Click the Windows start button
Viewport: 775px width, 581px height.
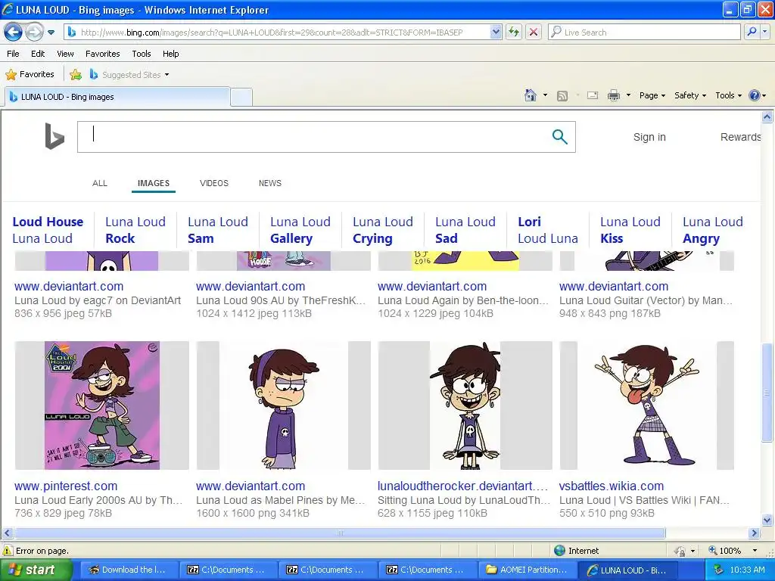coord(36,570)
